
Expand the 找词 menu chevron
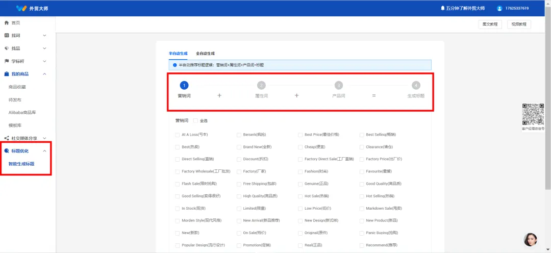click(x=44, y=36)
